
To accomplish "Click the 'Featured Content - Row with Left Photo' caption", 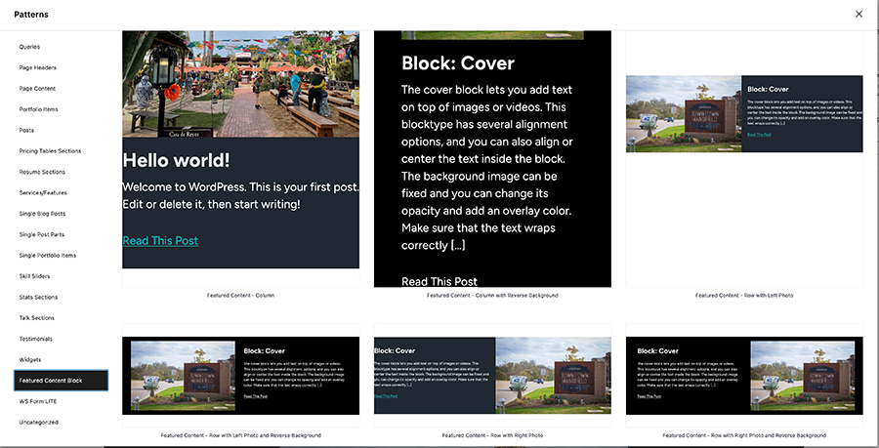I will pyautogui.click(x=744, y=295).
